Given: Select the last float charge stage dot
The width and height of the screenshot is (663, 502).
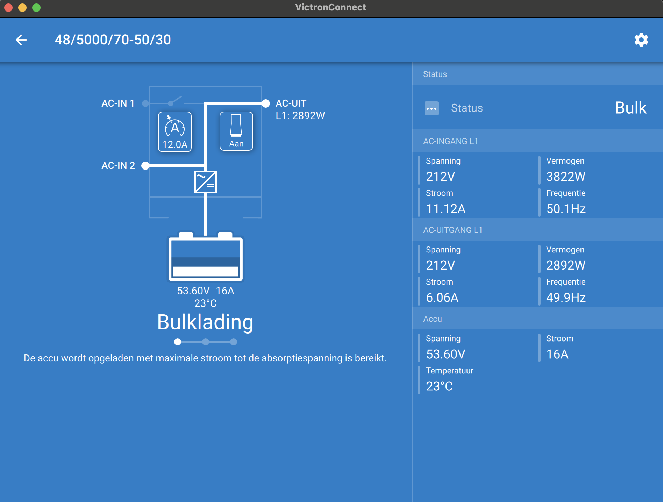Looking at the screenshot, I should [234, 342].
